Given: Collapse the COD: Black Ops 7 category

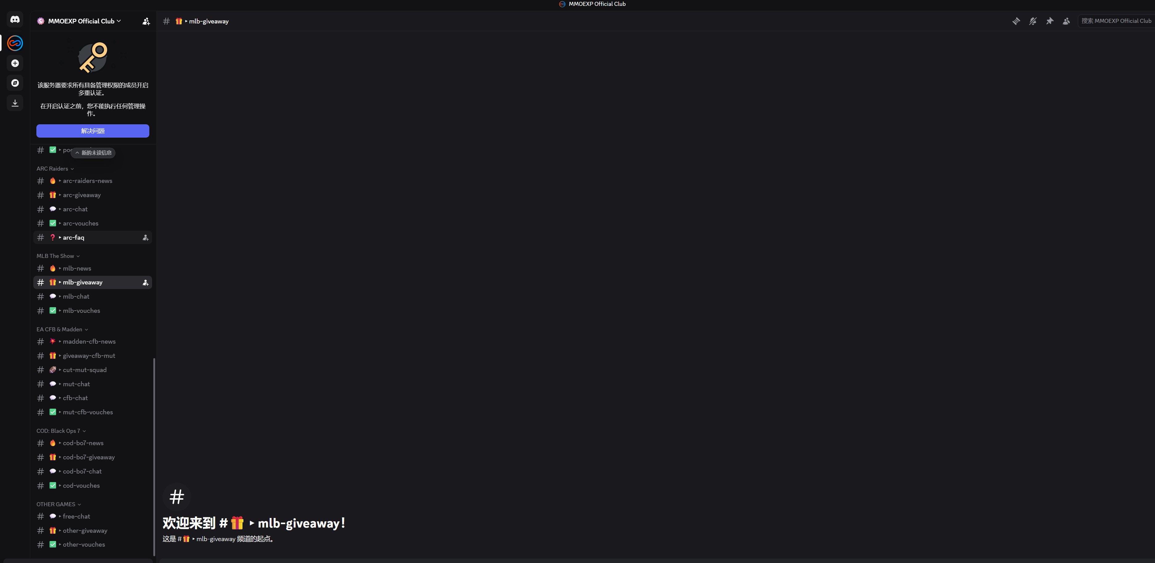Looking at the screenshot, I should click(61, 431).
